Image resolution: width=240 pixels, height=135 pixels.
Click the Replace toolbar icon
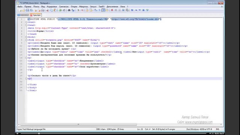click(73, 10)
